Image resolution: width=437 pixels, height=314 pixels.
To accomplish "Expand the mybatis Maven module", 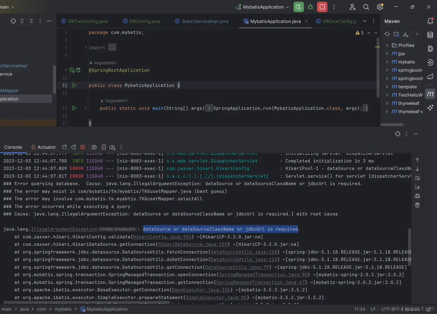I will click(x=387, y=62).
